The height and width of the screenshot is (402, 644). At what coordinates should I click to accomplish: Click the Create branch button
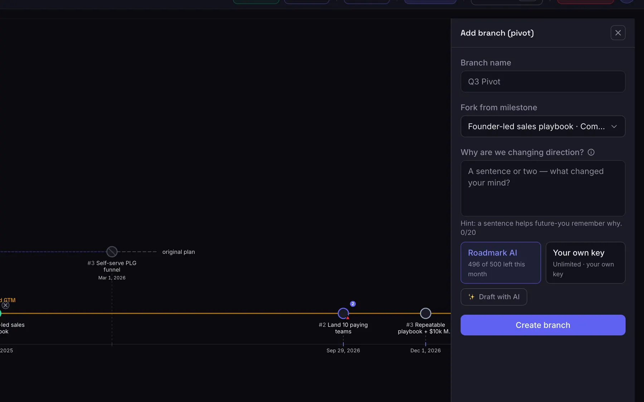click(x=543, y=325)
